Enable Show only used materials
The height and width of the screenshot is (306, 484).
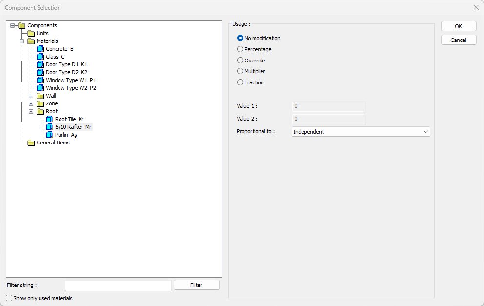[9, 298]
